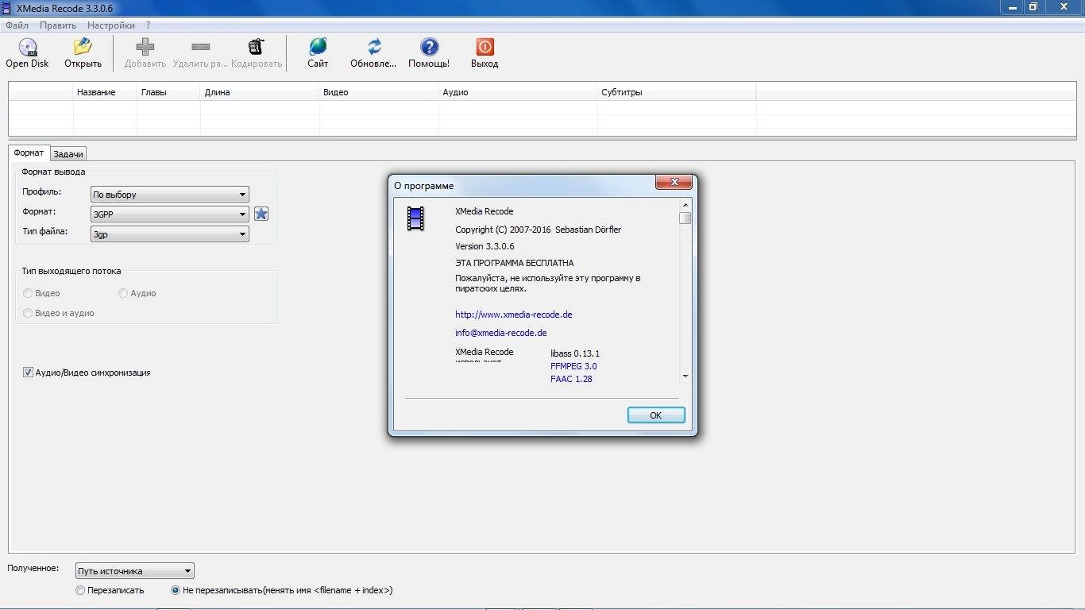Screen dimensions: 1085x610
Task: Click the libass 0.13.1 text
Action: (575, 353)
